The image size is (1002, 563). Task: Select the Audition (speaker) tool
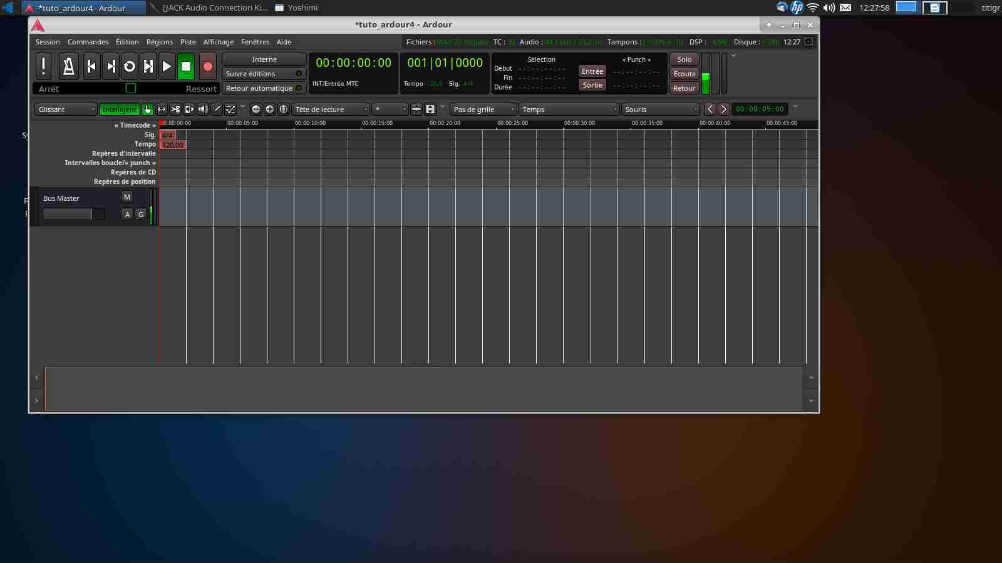click(203, 109)
